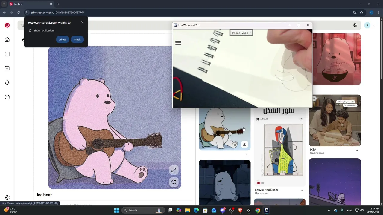Open Microsoft Edge from taskbar
383x215 pixels.
pyautogui.click(x=196, y=210)
